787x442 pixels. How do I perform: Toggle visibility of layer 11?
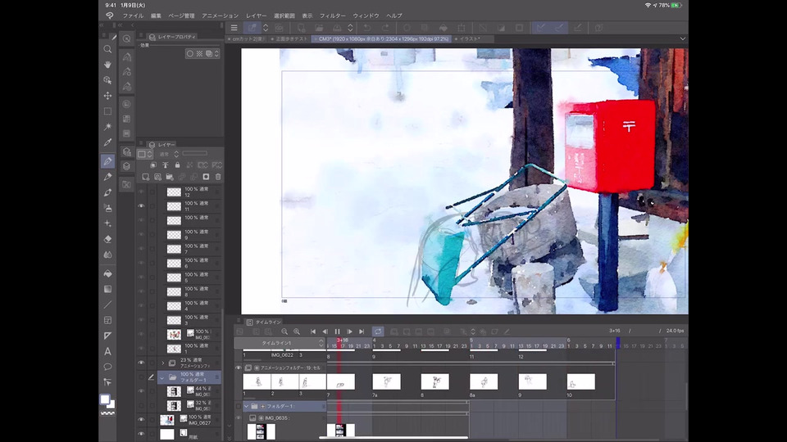tap(141, 206)
